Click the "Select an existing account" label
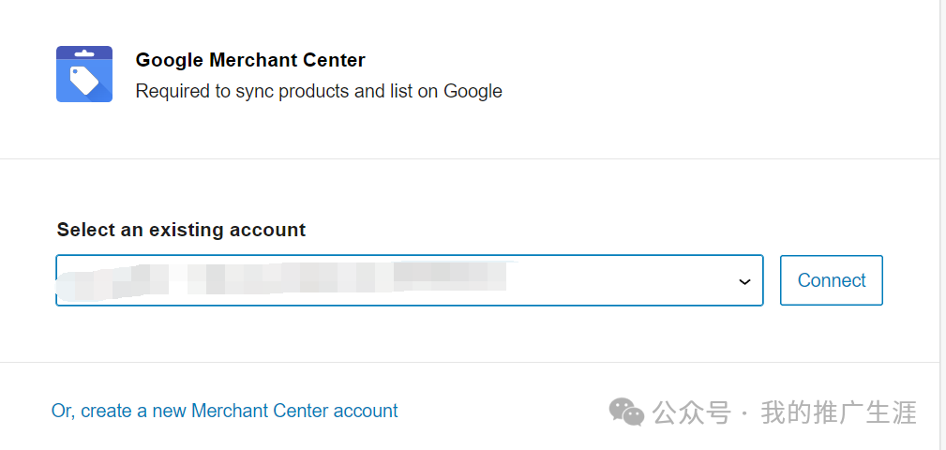 tap(181, 230)
